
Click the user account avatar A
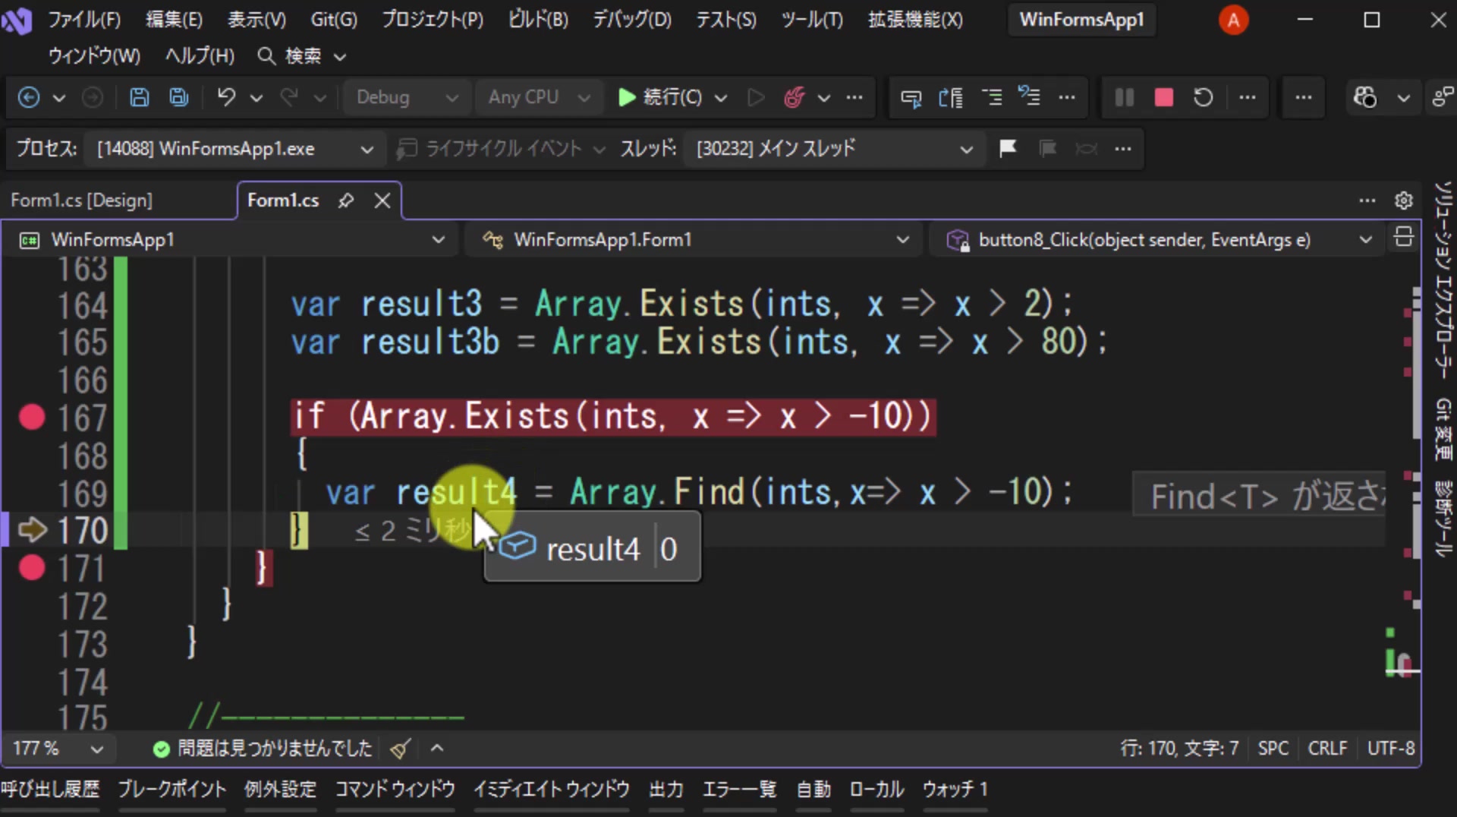coord(1234,20)
